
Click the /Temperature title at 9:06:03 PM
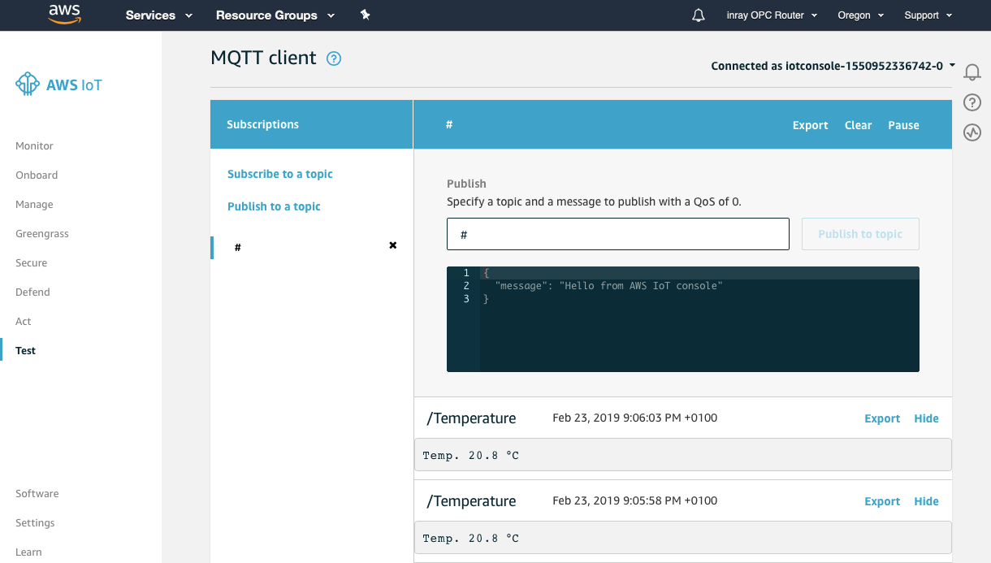(471, 418)
